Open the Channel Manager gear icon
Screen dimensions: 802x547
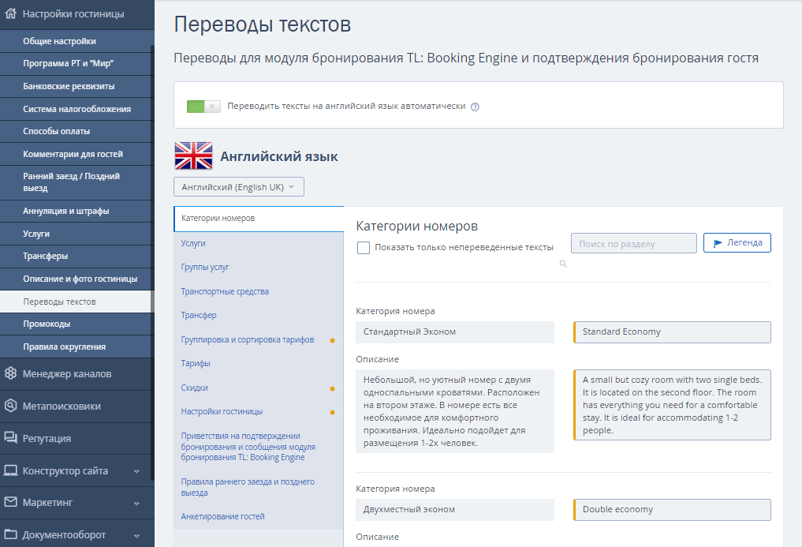[x=10, y=373]
